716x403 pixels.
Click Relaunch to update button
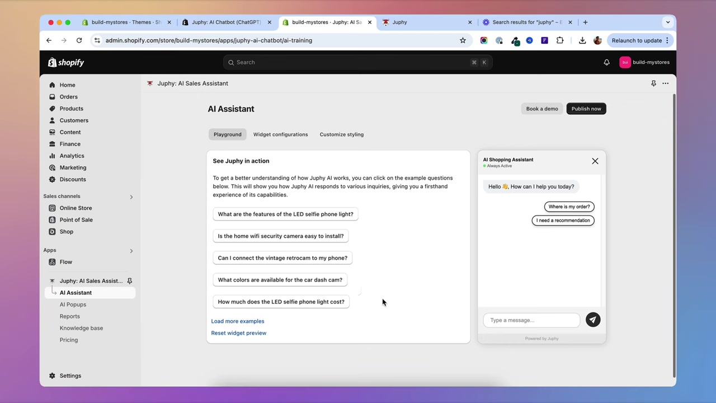point(640,40)
